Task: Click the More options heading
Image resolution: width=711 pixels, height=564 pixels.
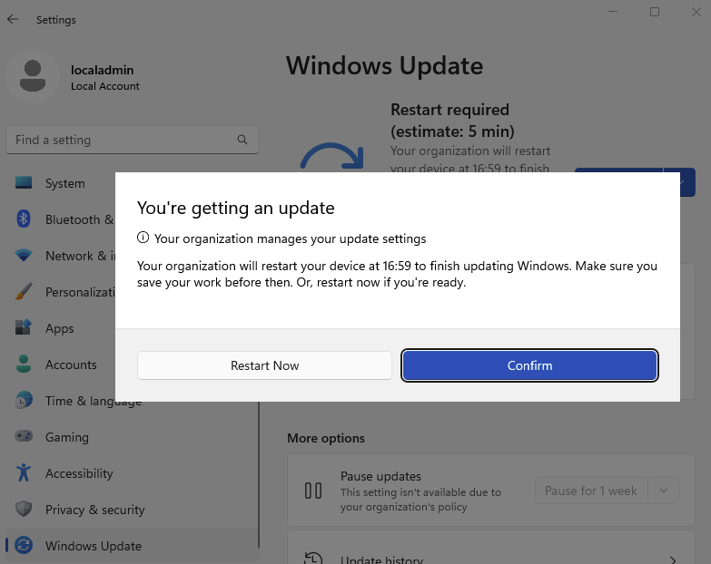Action: coord(326,438)
